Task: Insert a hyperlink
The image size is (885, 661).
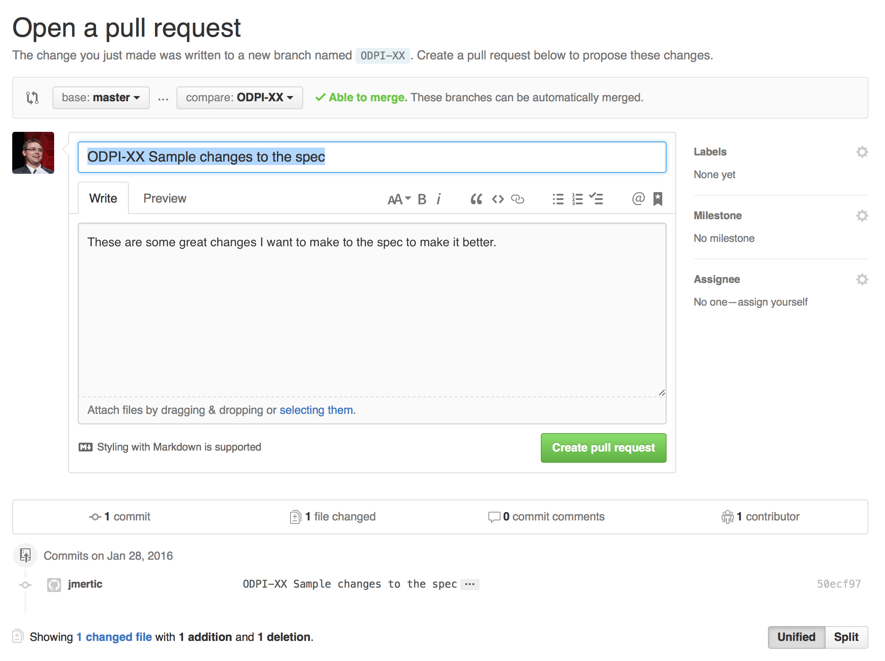Action: [518, 199]
